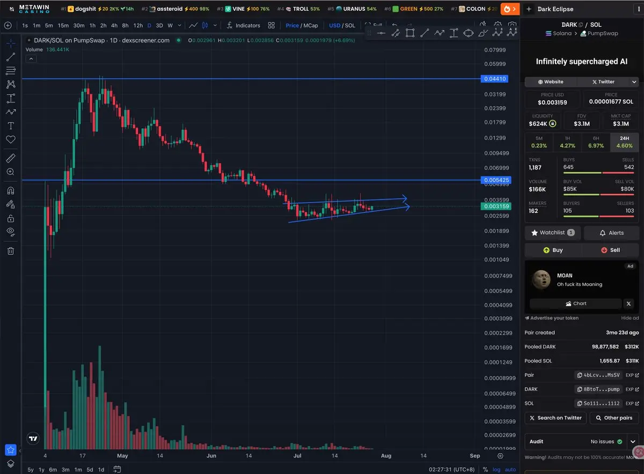Viewport: 644px width, 474px height.
Task: Select the W timeframe
Action: click(170, 25)
